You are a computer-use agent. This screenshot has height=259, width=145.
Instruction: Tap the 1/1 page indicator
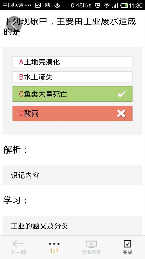click(x=54, y=251)
